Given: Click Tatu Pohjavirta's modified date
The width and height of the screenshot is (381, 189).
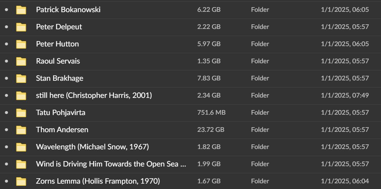Looking at the screenshot, I should [344, 113].
